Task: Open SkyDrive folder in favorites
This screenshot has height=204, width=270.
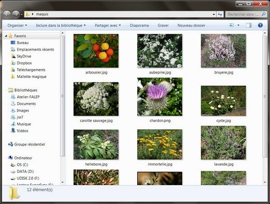Action: pyautogui.click(x=24, y=56)
